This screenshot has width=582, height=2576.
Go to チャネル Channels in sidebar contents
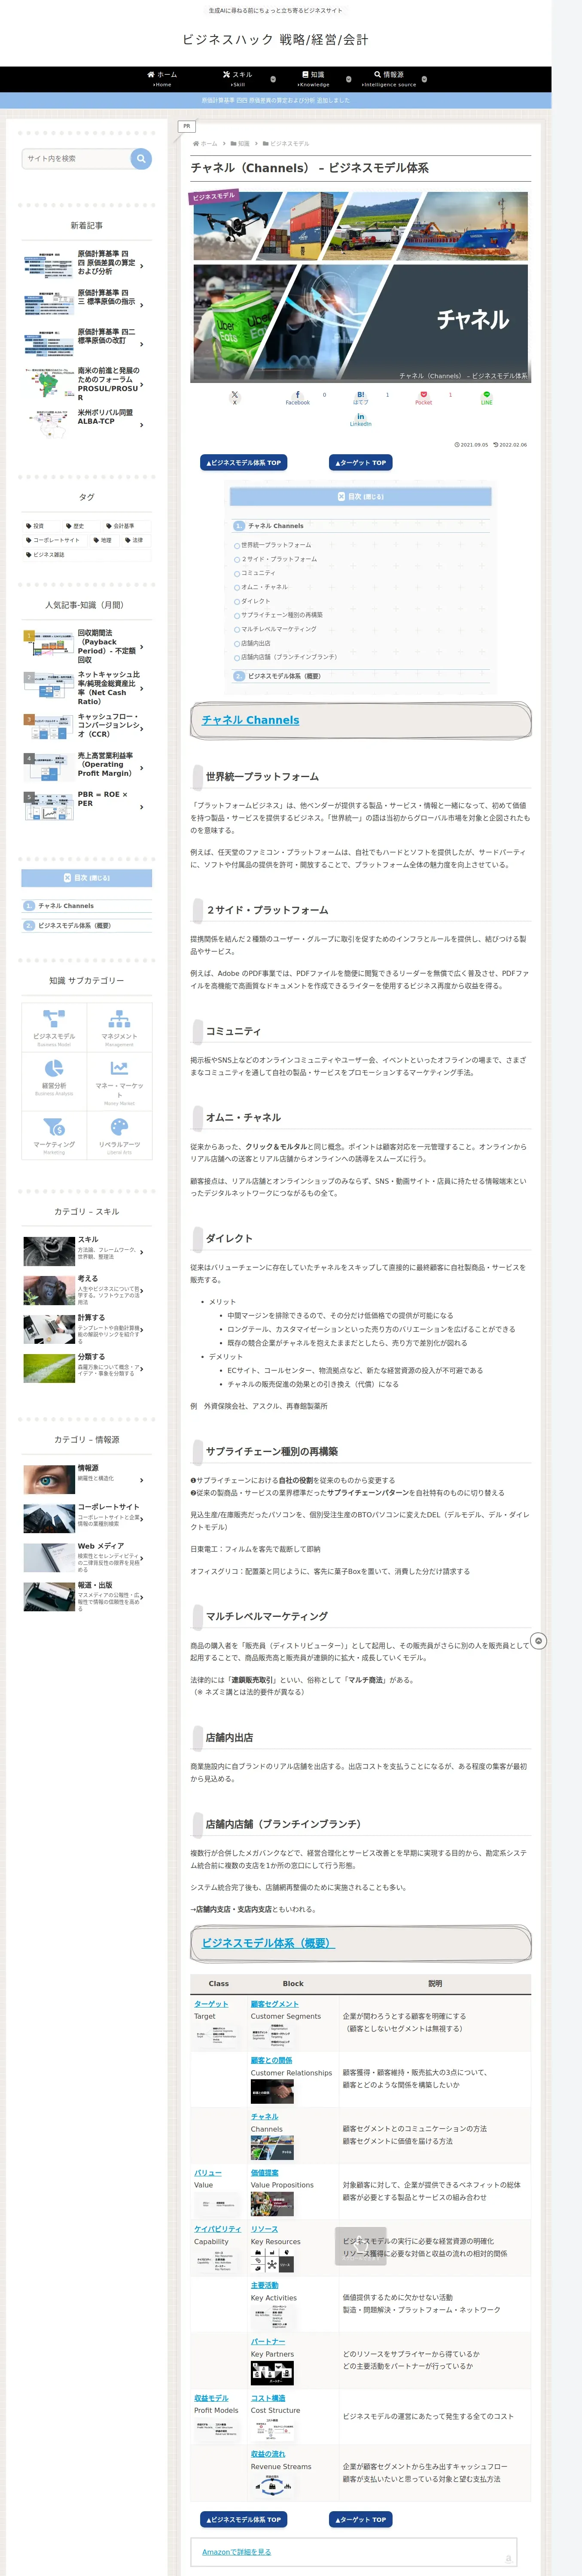[66, 906]
